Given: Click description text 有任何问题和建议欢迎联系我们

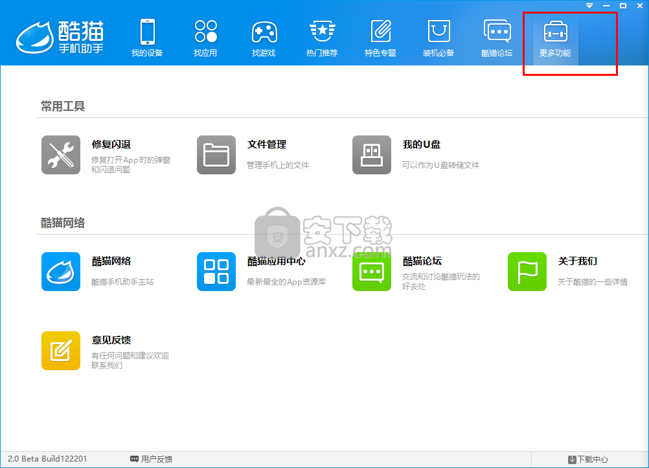Looking at the screenshot, I should pos(130,360).
